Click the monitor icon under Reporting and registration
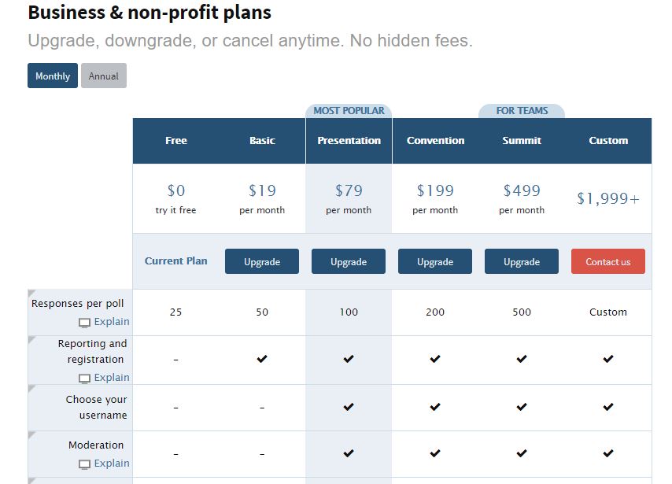672x484 pixels. click(x=84, y=379)
